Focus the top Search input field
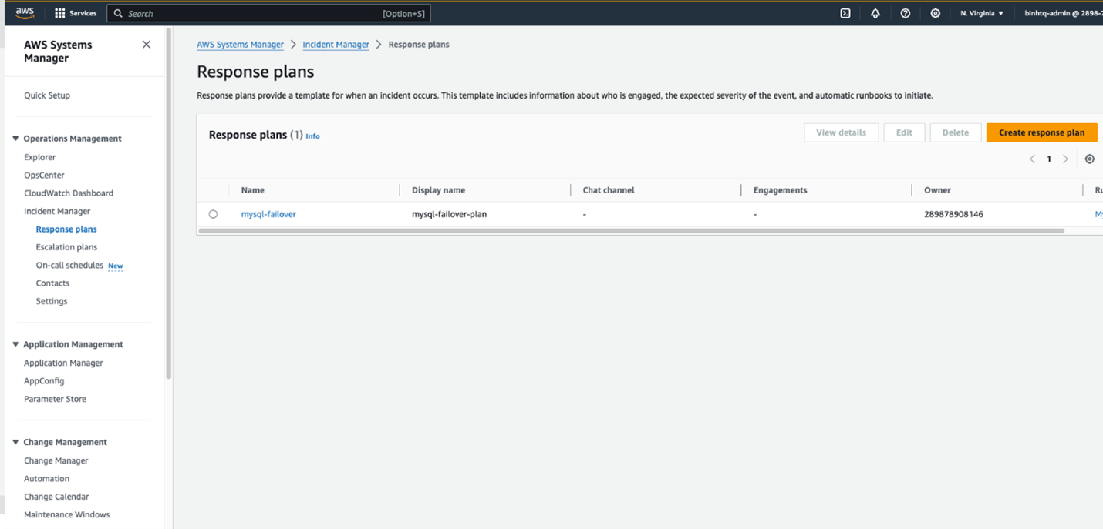 point(268,13)
